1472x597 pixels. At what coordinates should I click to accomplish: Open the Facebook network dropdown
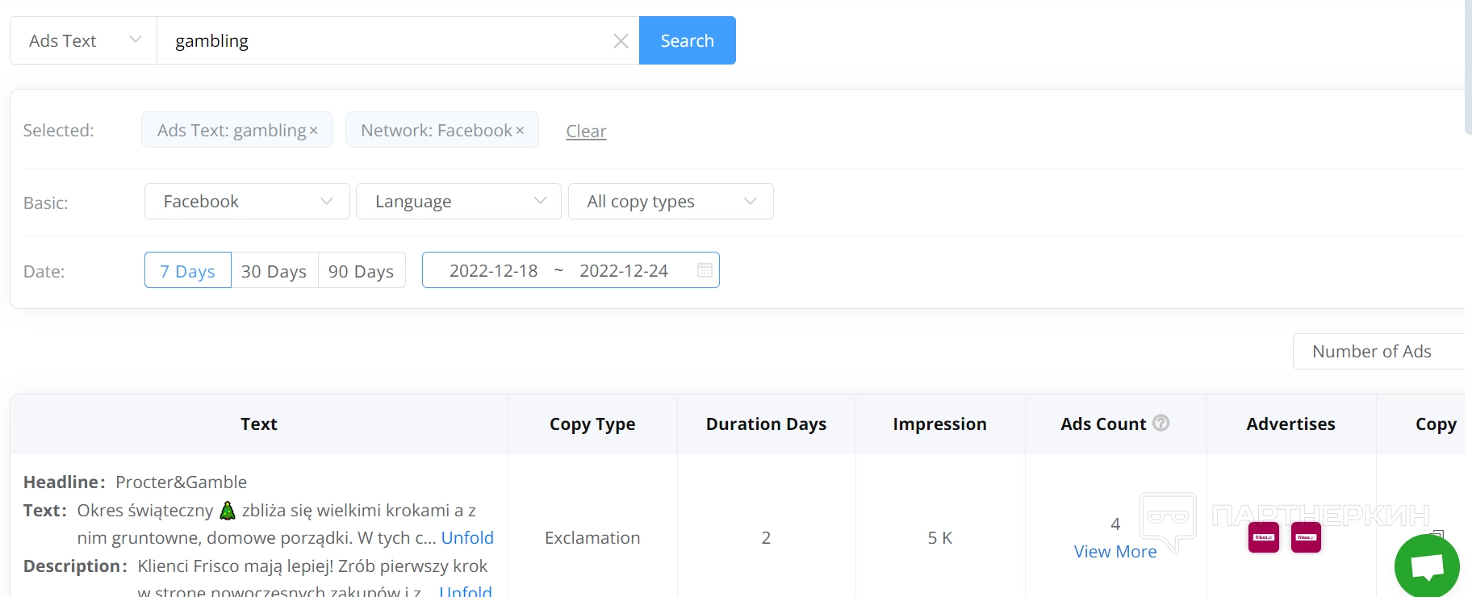(x=247, y=202)
